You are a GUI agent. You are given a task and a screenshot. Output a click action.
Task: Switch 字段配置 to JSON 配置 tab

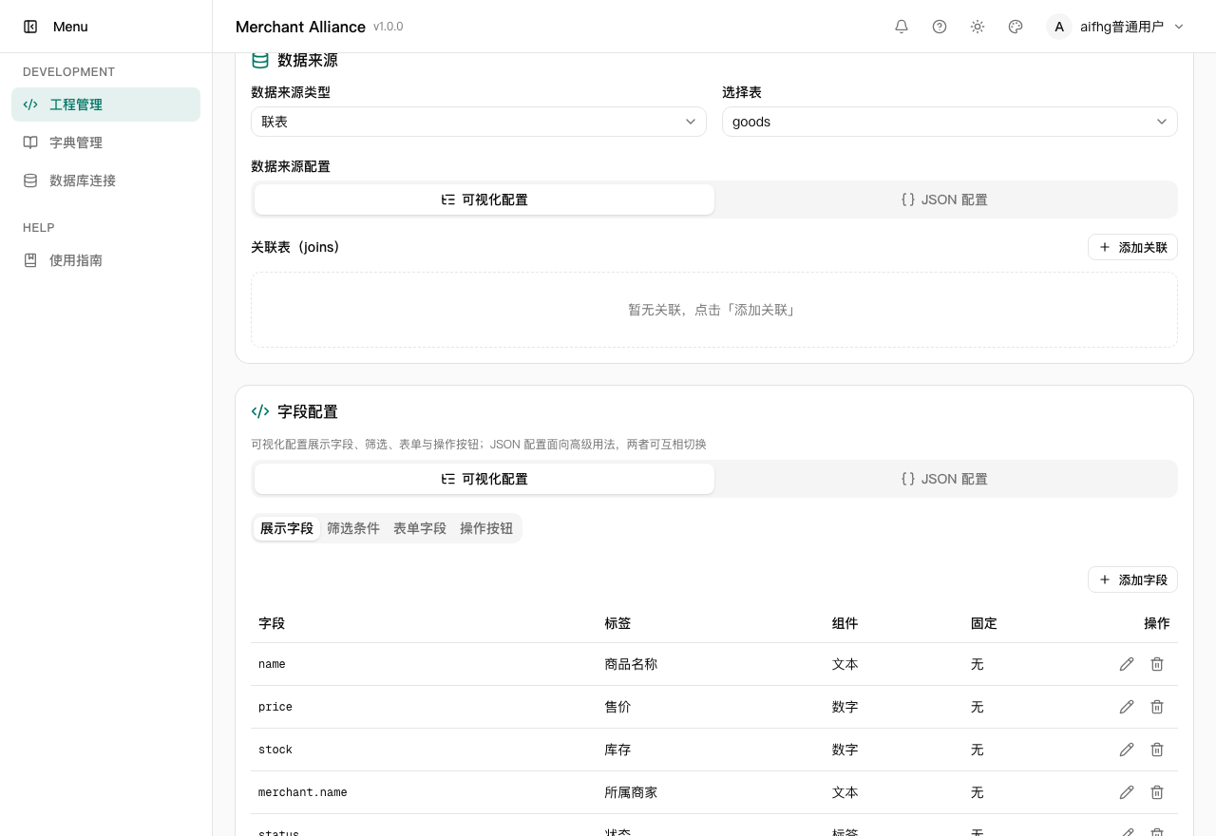[944, 479]
